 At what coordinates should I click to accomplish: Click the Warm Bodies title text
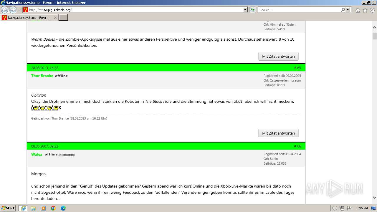(43, 39)
